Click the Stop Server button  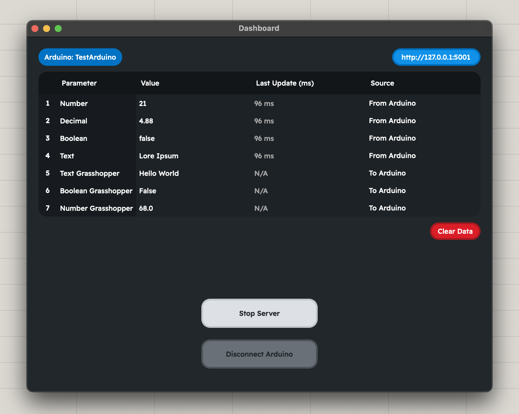pos(259,313)
